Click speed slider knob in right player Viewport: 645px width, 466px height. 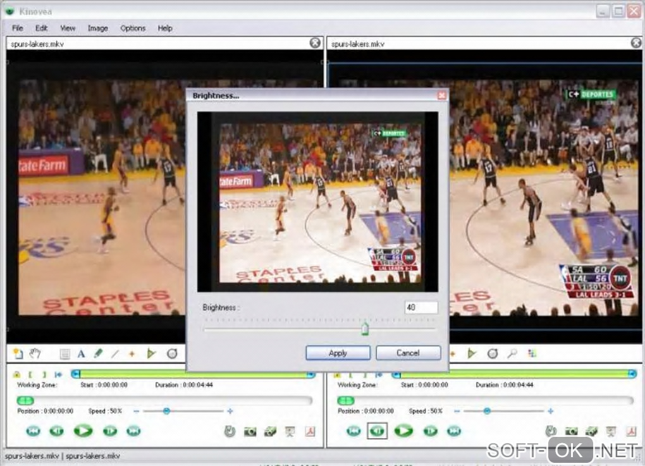pyautogui.click(x=487, y=411)
